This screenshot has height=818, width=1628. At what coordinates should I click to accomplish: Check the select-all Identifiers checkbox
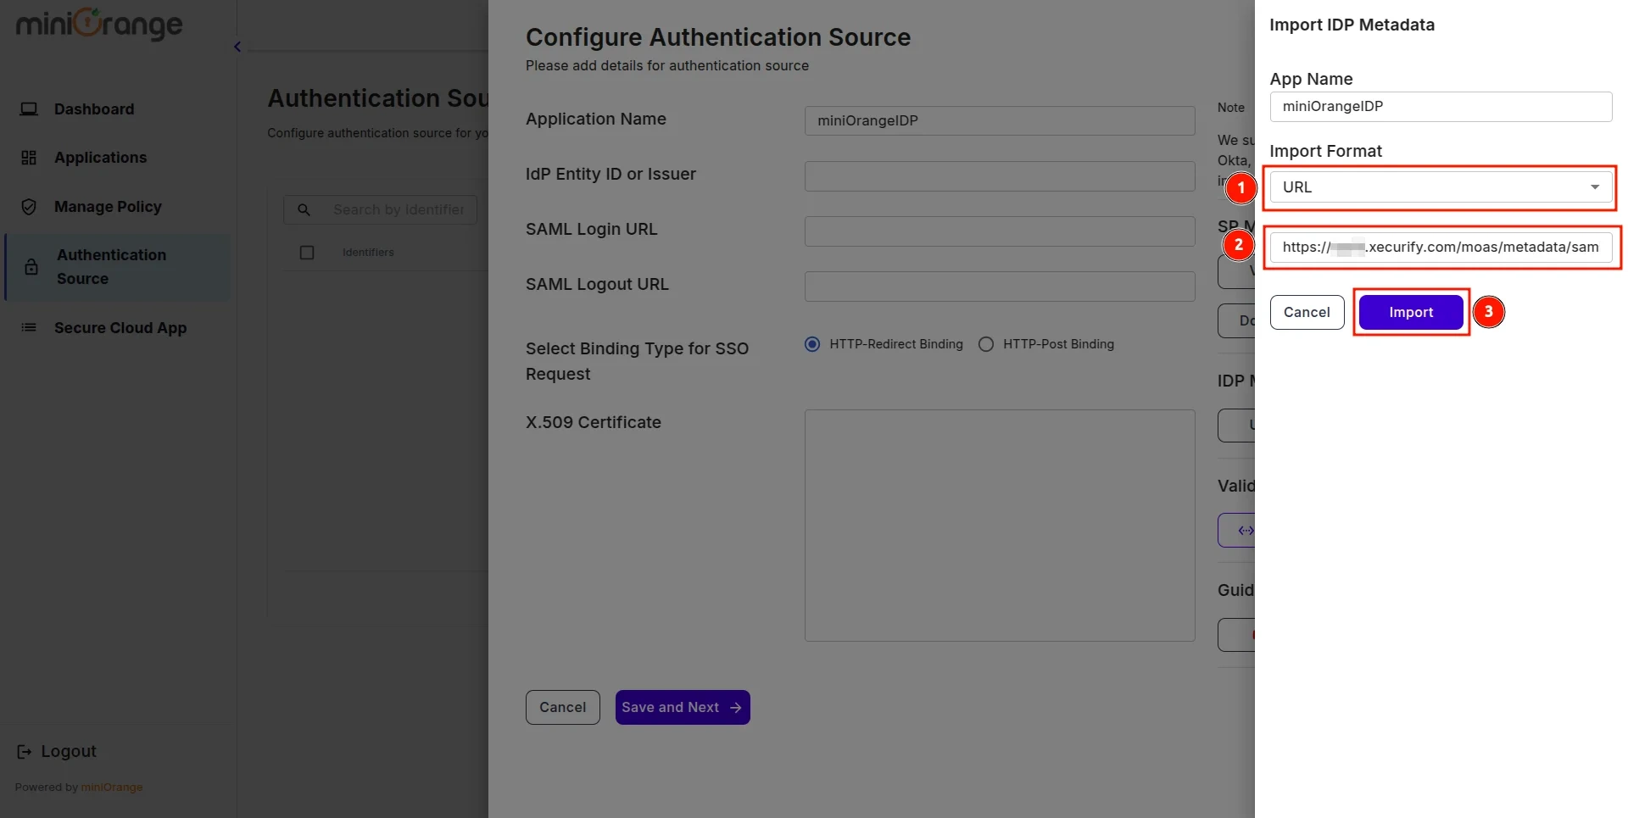307,252
